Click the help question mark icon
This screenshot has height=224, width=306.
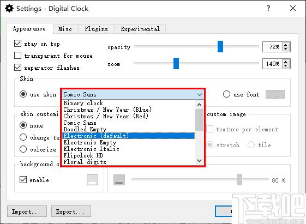[x=268, y=8]
